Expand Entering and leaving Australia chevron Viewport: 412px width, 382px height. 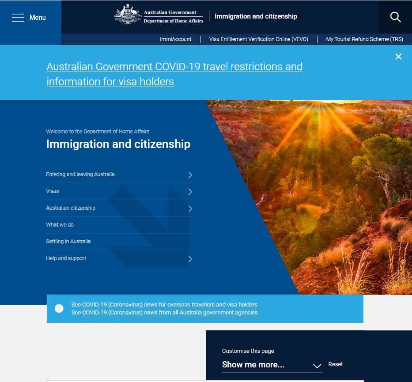(x=190, y=175)
